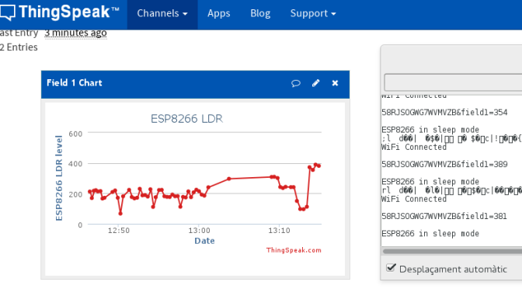Click the ThingSpeak logo speech-bubble icon
The image size is (522, 289).
[x=7, y=12]
